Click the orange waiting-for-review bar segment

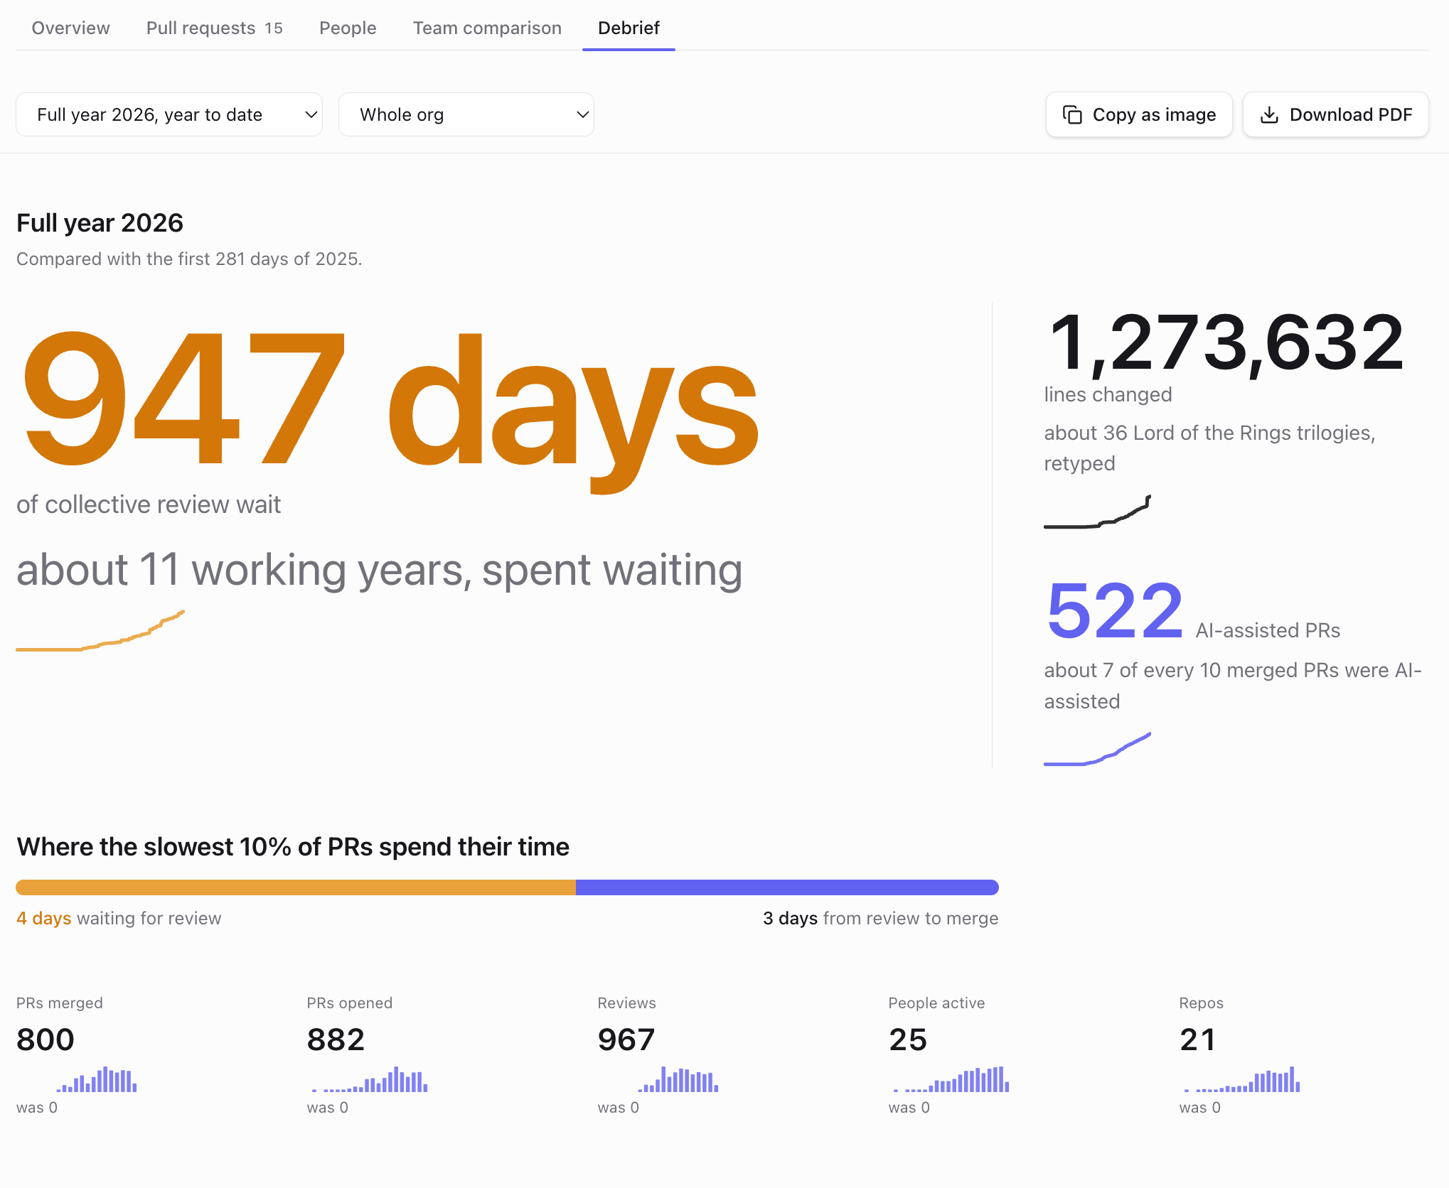(296, 887)
